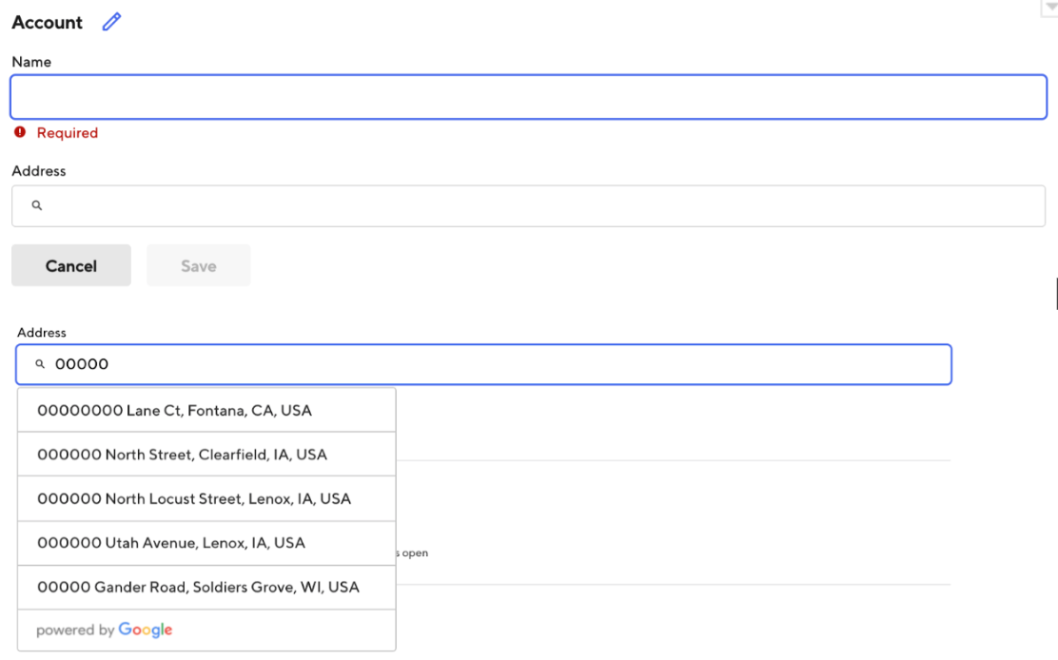Click the Address label above the 00000 field
The width and height of the screenshot is (1058, 660).
42,333
